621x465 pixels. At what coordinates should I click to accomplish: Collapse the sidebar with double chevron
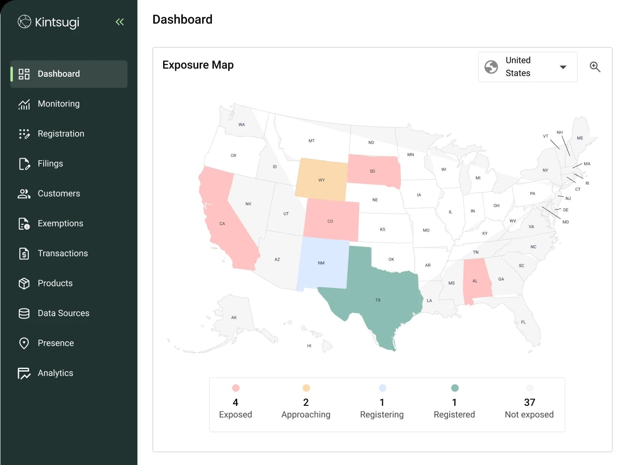pyautogui.click(x=120, y=22)
